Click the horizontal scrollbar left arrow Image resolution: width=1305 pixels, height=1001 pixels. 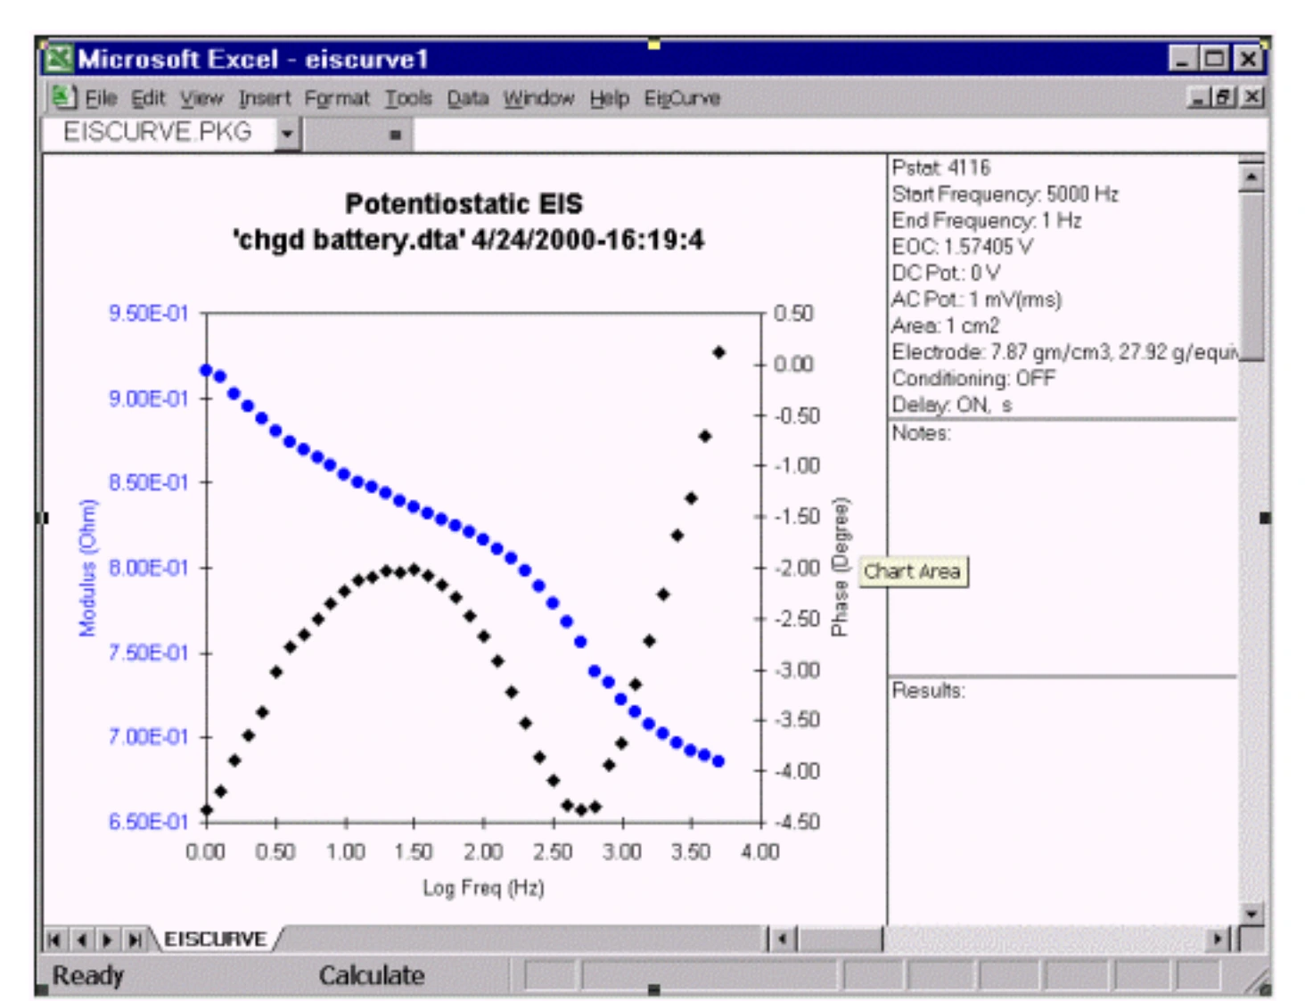click(x=783, y=939)
